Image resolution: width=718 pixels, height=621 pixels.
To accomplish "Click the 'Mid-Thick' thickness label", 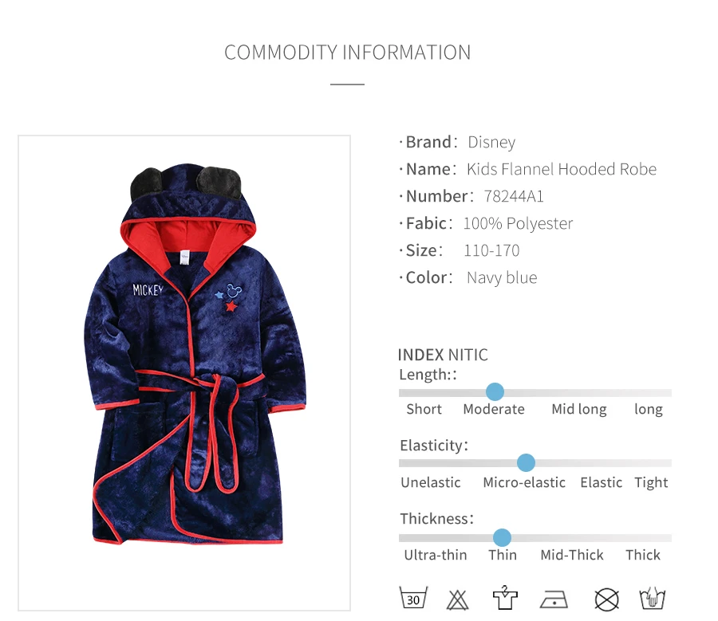I will pos(571,555).
